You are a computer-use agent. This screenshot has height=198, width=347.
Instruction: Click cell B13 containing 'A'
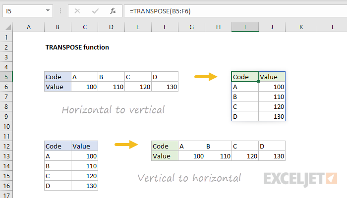tap(58, 156)
